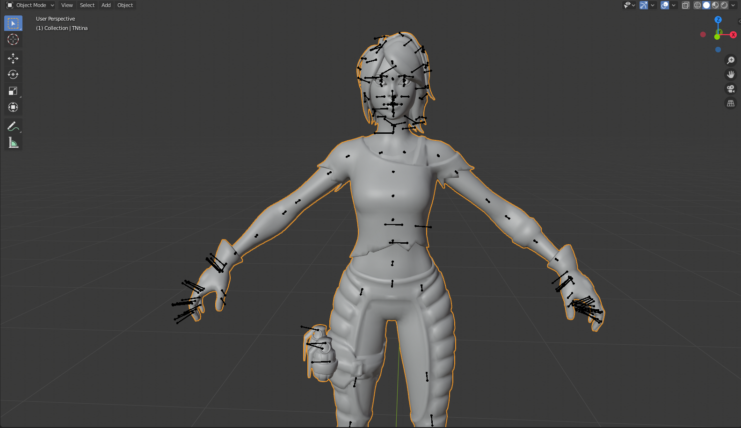Click the bright green negative Y gizmo dot

pos(717,37)
